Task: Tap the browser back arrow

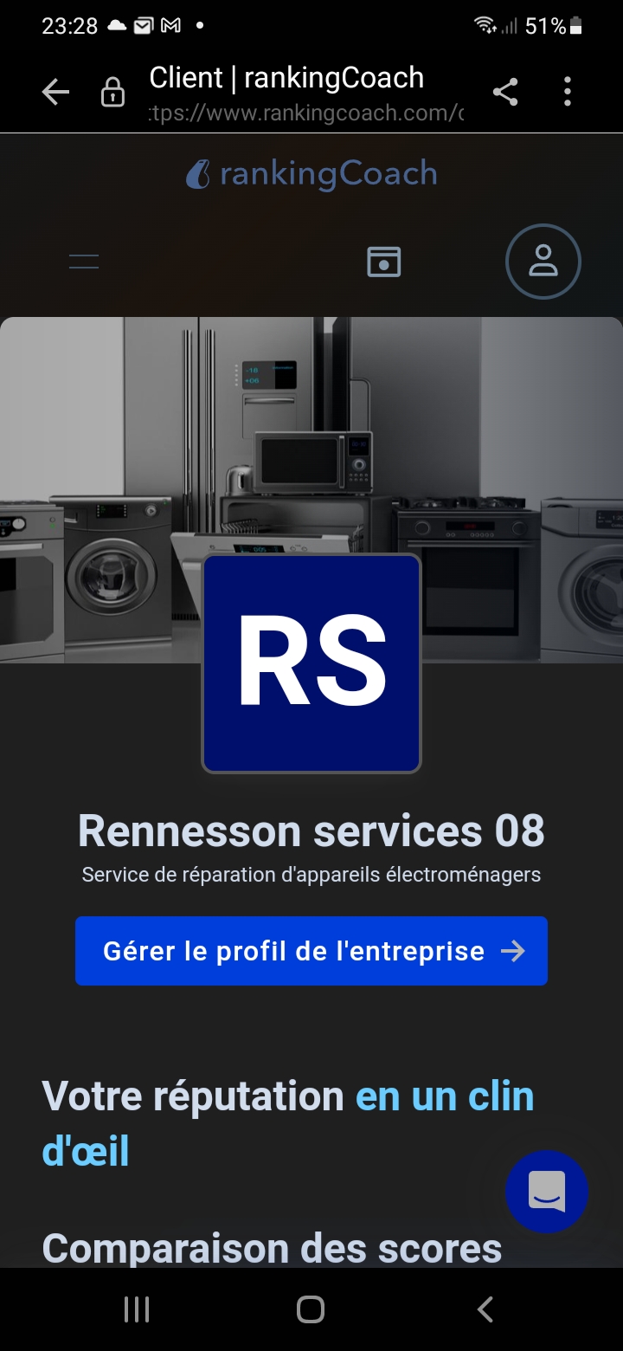Action: tap(55, 92)
